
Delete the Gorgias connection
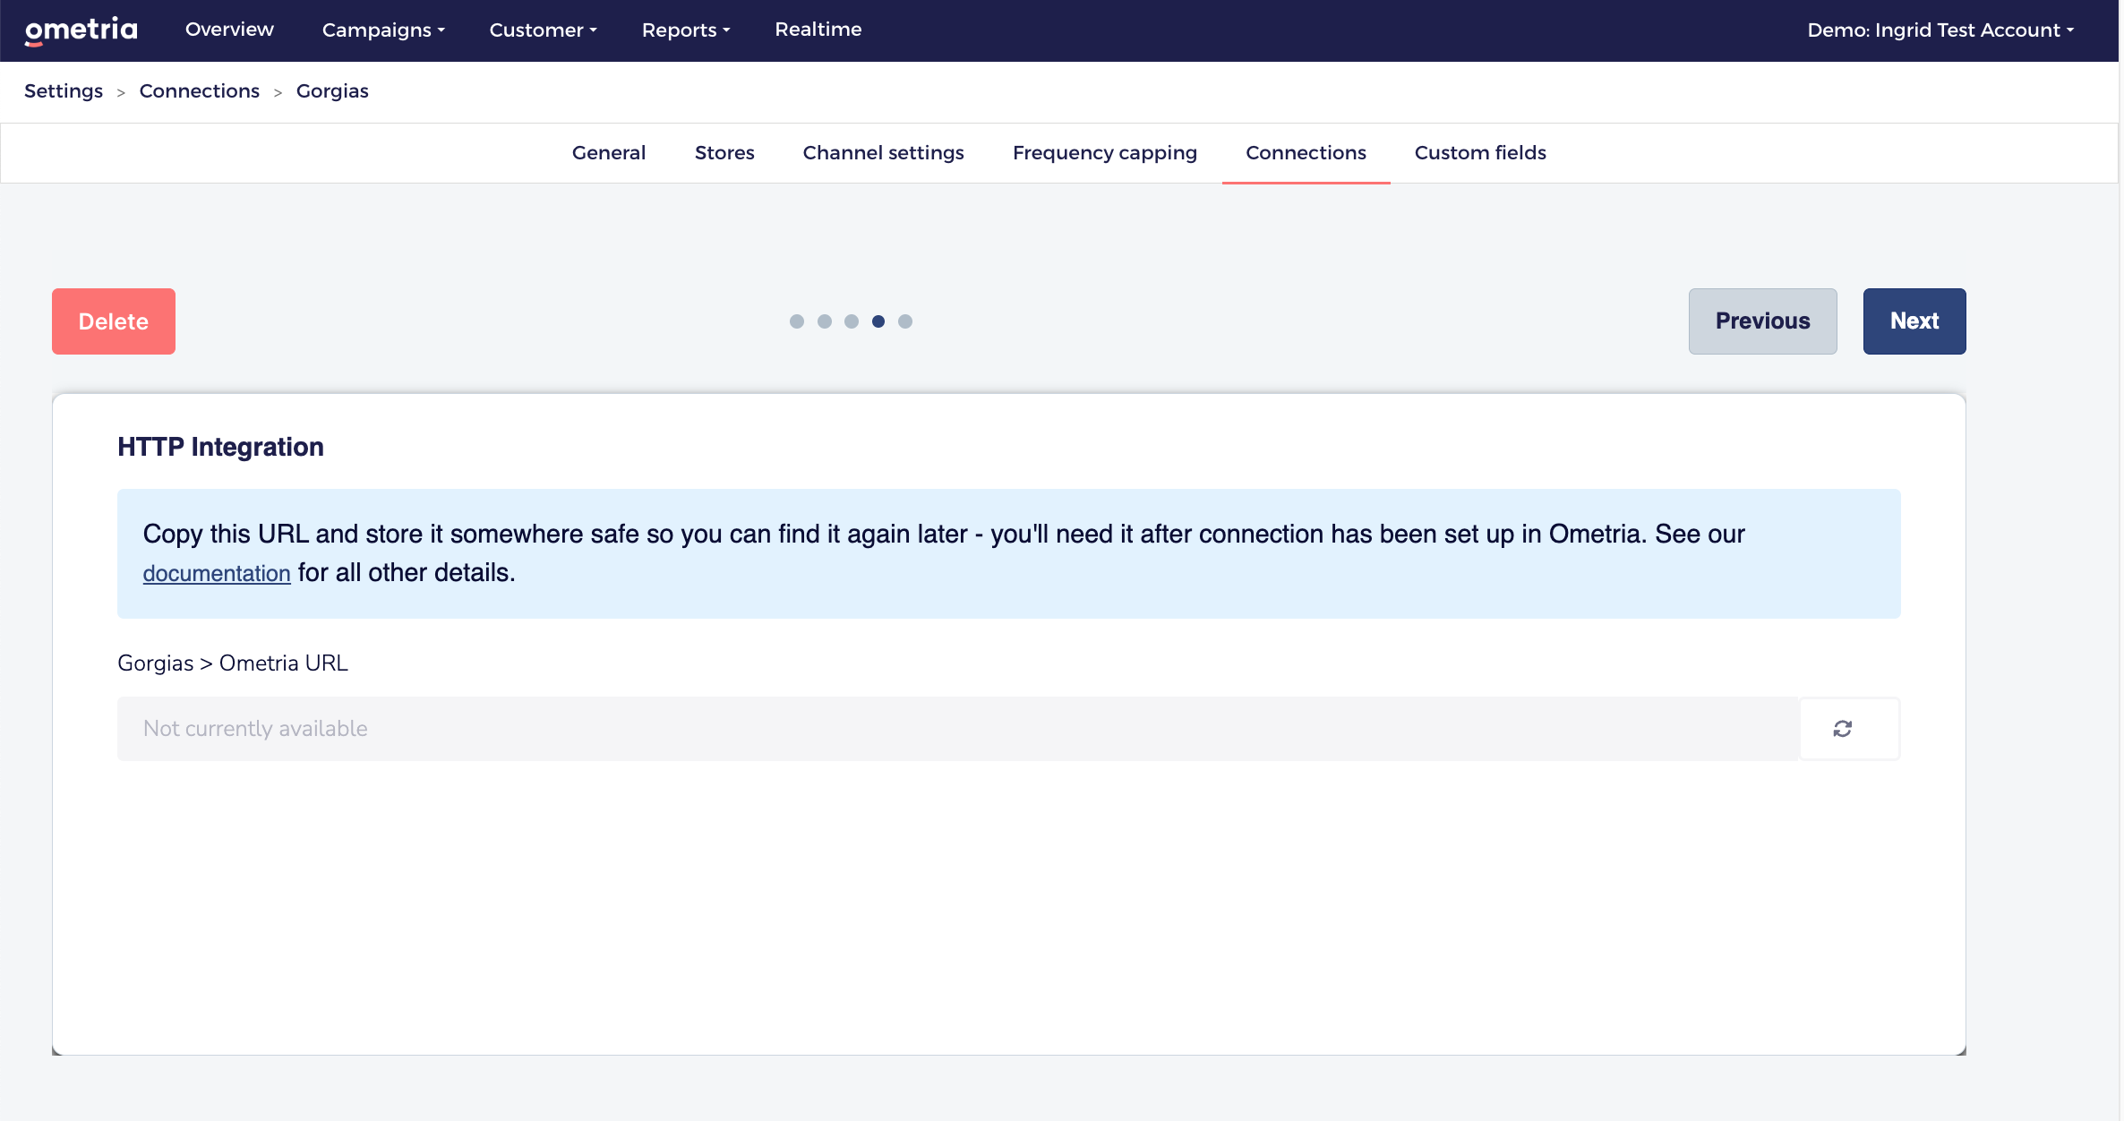(x=114, y=321)
